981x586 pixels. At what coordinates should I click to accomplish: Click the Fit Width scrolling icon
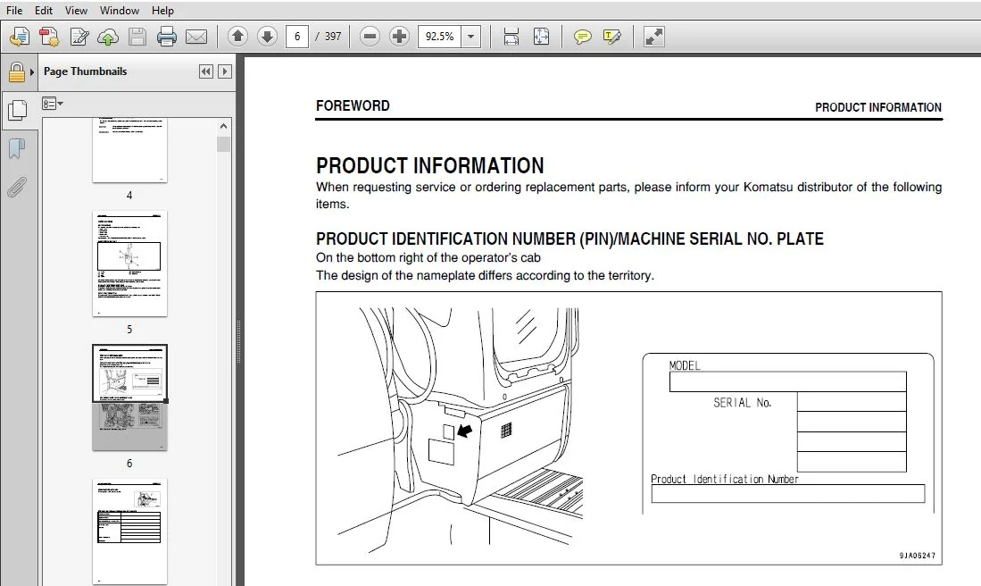pos(511,37)
